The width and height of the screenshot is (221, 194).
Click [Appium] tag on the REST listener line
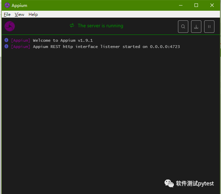click(21, 47)
